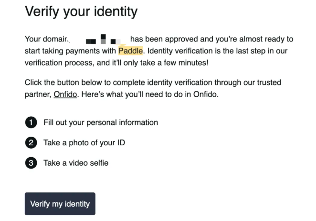The width and height of the screenshot is (316, 221).
Task: Click the word trusted in second paragraph
Action: 269,82
